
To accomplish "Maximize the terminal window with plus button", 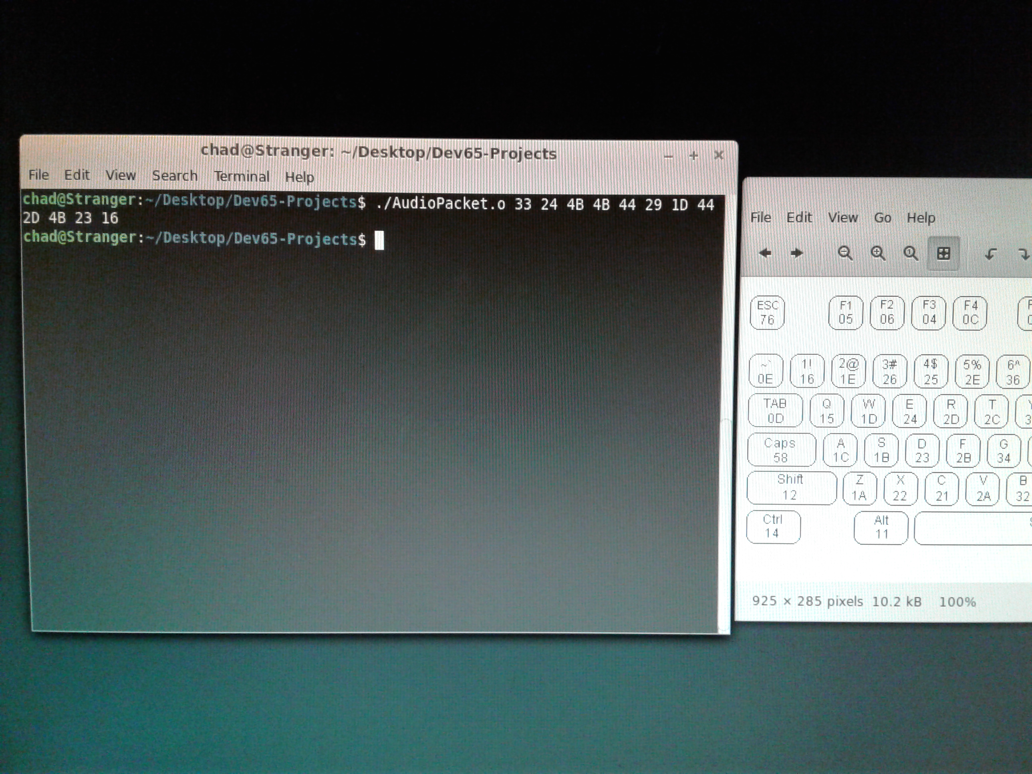I will click(x=693, y=155).
